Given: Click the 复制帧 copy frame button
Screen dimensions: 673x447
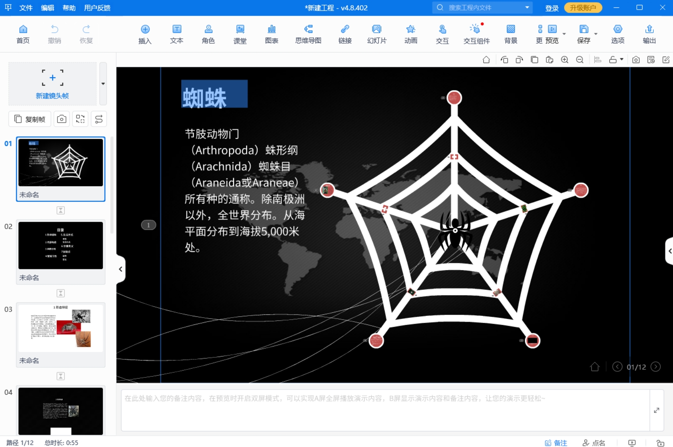Looking at the screenshot, I should (x=30, y=119).
